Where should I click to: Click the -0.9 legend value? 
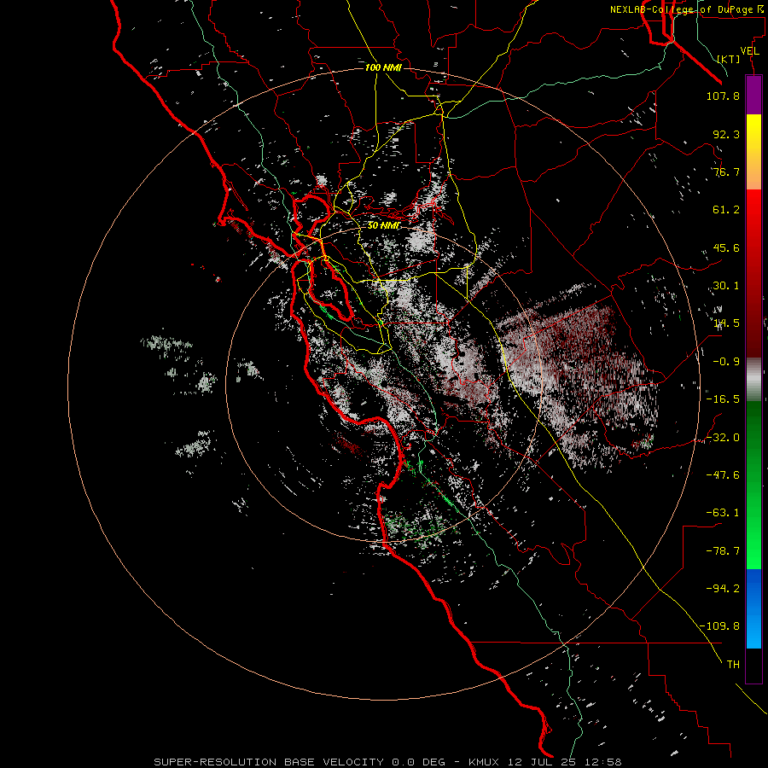[726, 362]
